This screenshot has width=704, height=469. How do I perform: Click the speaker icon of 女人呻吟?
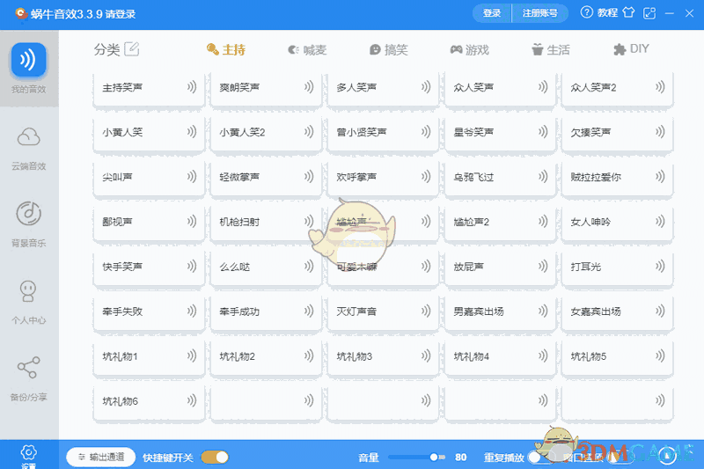[660, 221]
